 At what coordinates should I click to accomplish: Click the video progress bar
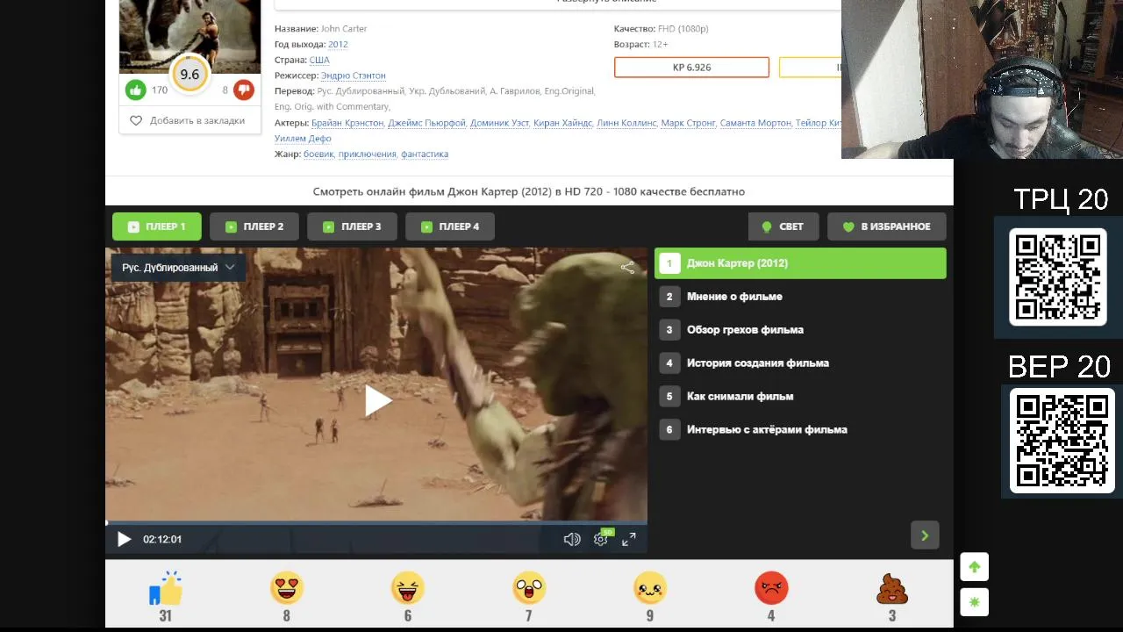(376, 523)
